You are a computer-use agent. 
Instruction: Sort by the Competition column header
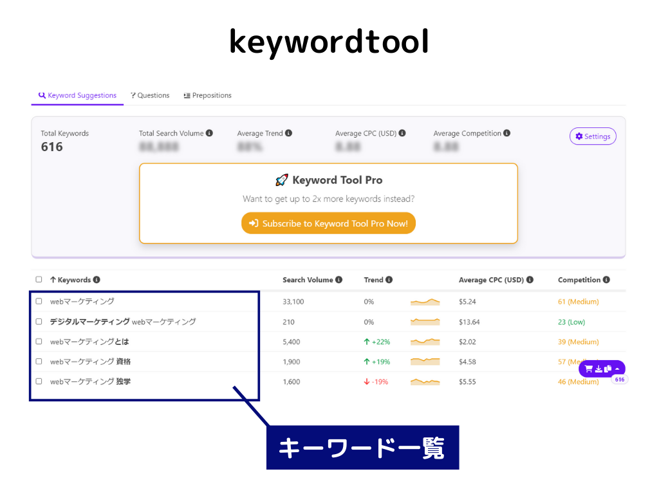pos(579,280)
